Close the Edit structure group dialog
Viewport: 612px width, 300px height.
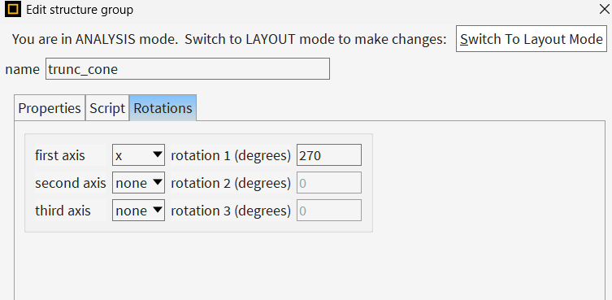[604, 10]
